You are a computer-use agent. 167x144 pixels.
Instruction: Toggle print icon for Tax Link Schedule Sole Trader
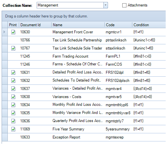click(x=13, y=48)
